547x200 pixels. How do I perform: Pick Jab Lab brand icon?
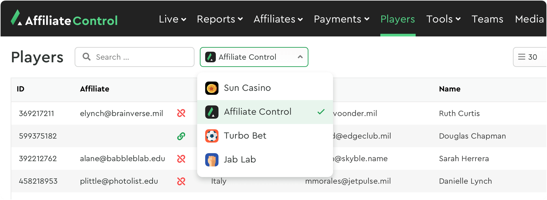click(x=212, y=160)
